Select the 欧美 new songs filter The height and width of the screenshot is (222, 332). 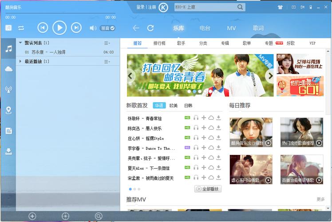(174, 106)
